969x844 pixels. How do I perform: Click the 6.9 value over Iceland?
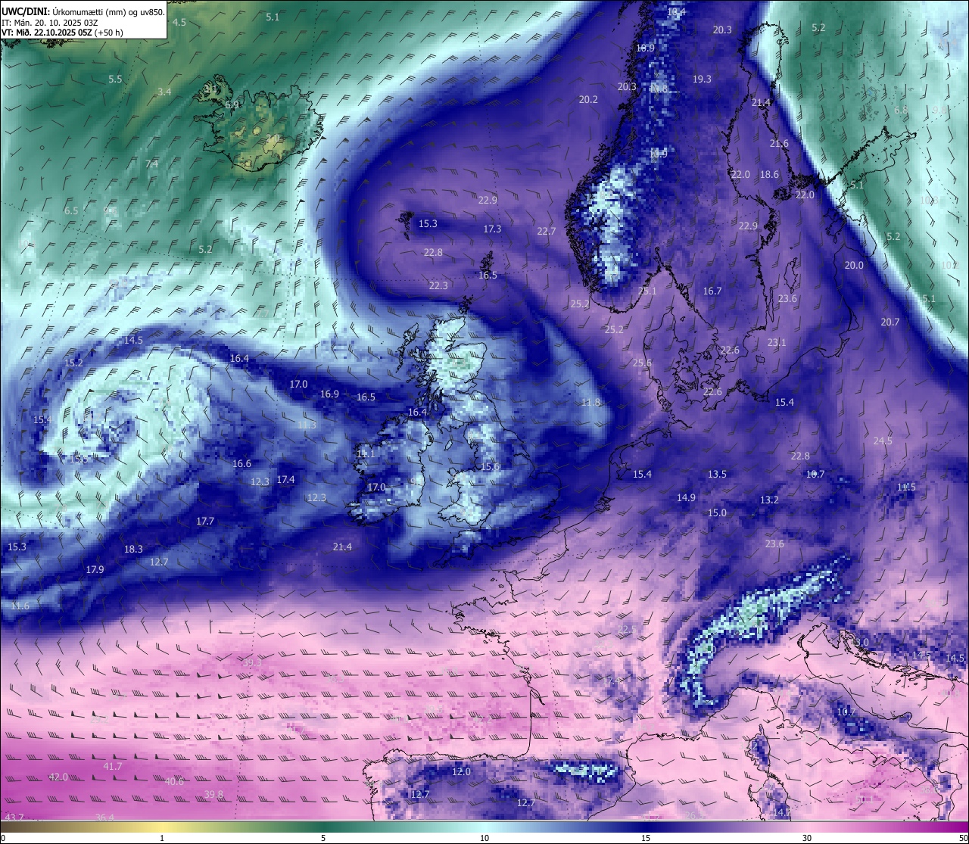pos(232,104)
